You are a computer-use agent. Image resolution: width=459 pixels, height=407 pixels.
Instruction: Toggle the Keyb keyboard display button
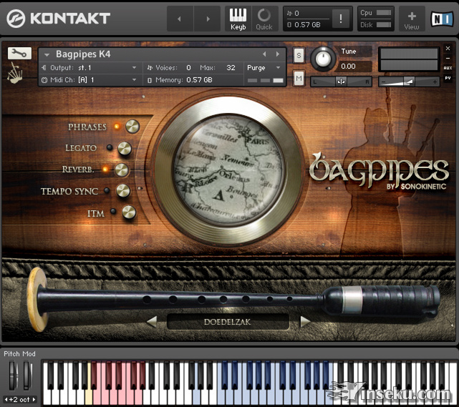point(238,18)
